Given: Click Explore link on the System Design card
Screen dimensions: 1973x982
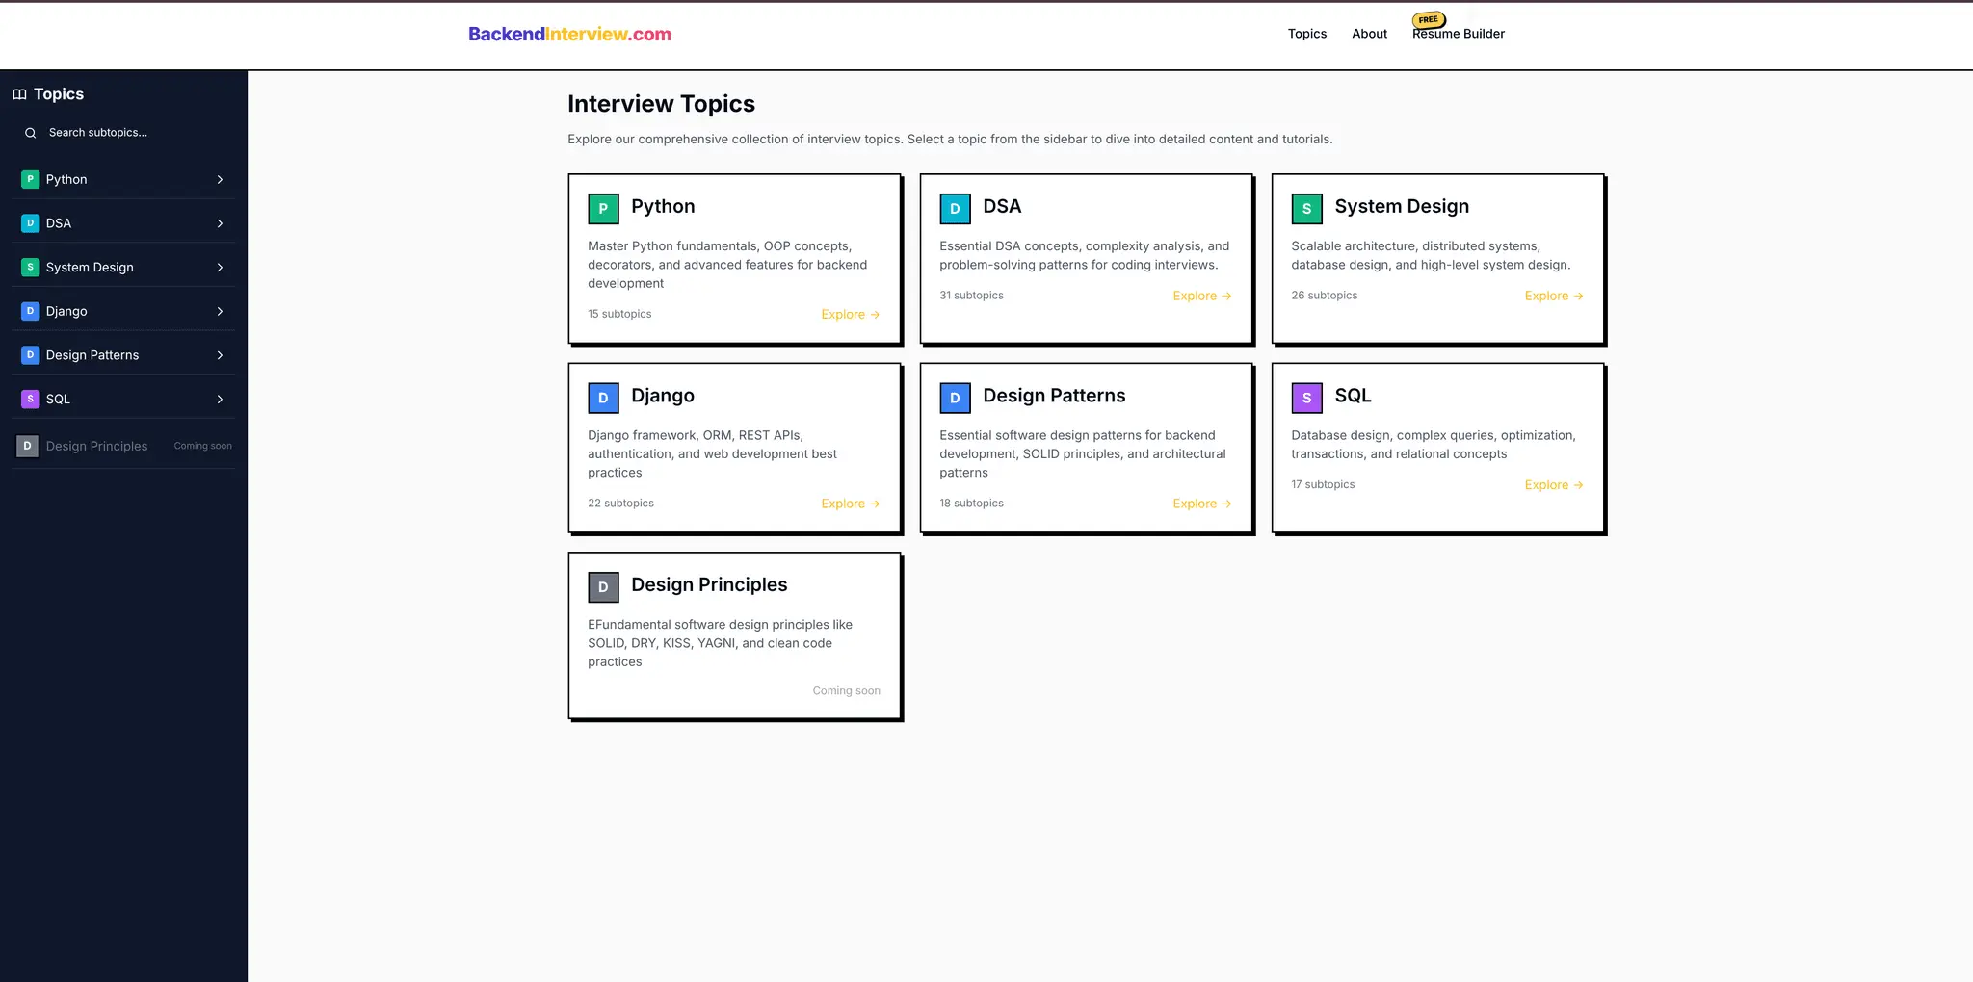Looking at the screenshot, I should pyautogui.click(x=1554, y=297).
